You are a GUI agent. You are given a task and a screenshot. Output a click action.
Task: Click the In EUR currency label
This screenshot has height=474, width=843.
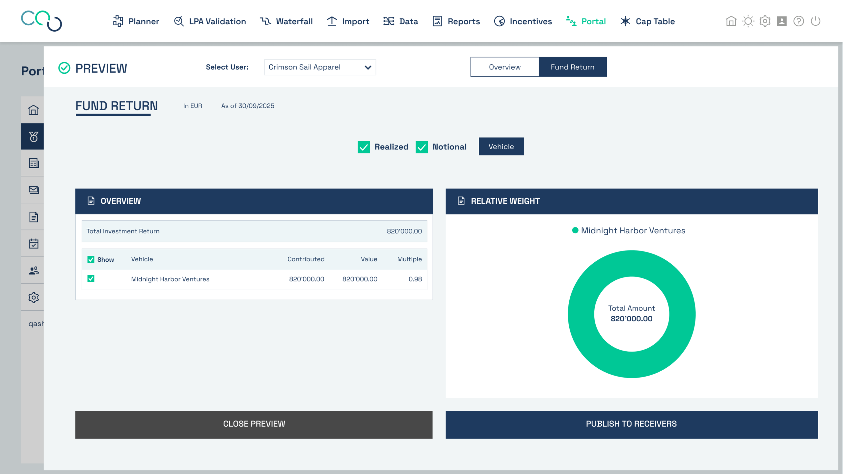pos(193,106)
